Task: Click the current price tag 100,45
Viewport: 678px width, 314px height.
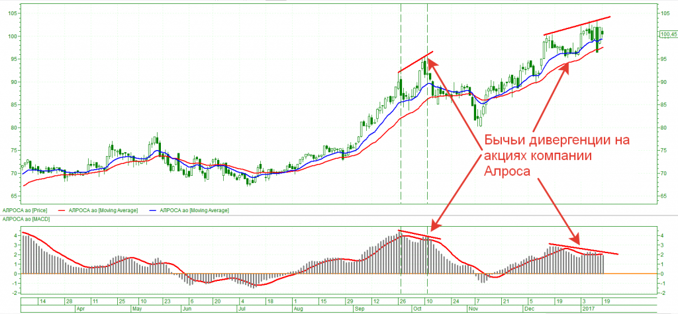Action: 667,34
